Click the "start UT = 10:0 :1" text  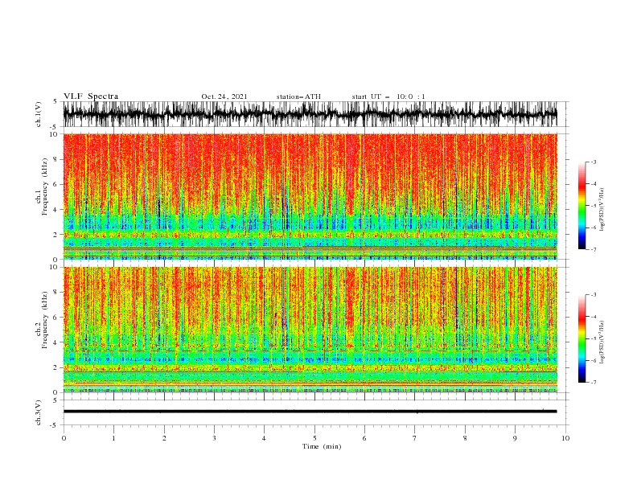[x=388, y=96]
